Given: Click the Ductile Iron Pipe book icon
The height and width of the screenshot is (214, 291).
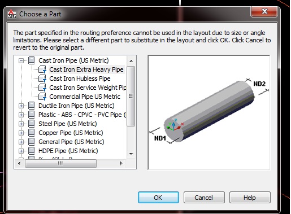Looking at the screenshot, I should (x=32, y=106).
